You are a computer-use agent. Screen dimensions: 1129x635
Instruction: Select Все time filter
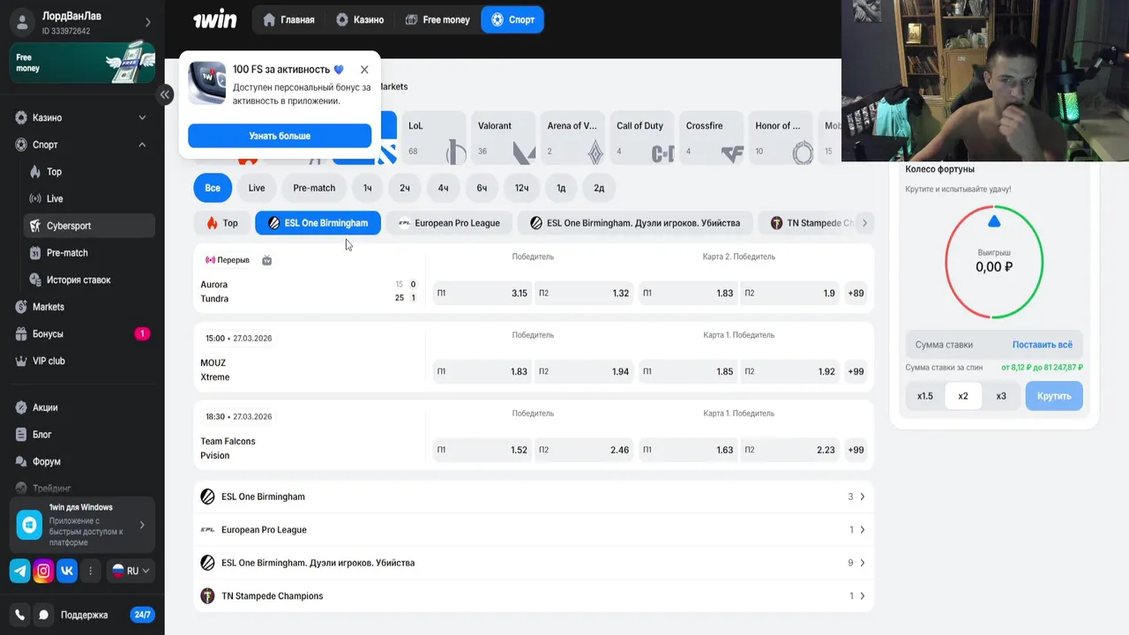coord(213,188)
